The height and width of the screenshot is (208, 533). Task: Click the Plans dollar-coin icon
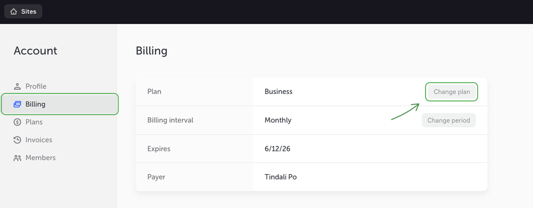point(17,122)
